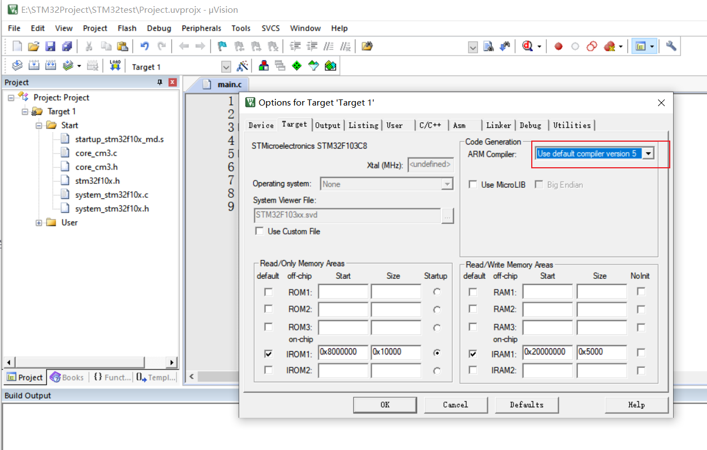
Task: Confirm the options with the OK button
Action: click(x=385, y=405)
